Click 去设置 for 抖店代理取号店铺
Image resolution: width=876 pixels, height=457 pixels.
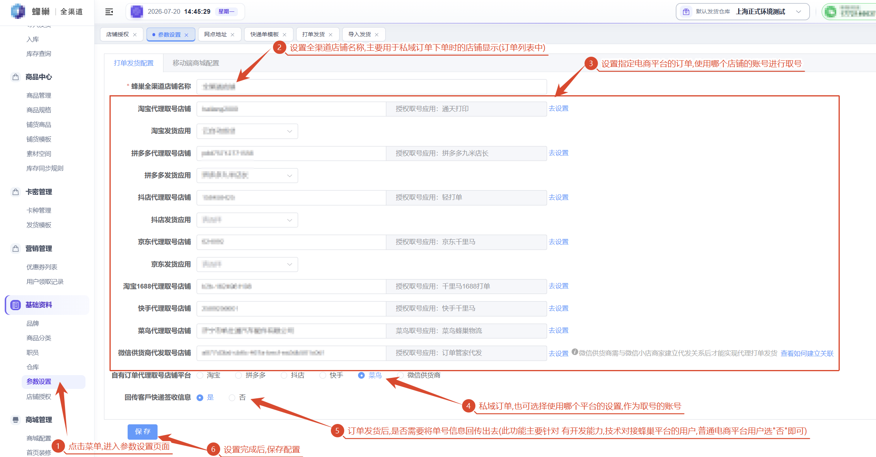point(559,198)
